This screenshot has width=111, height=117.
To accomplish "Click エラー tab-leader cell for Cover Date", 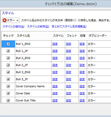I will (99, 93).
